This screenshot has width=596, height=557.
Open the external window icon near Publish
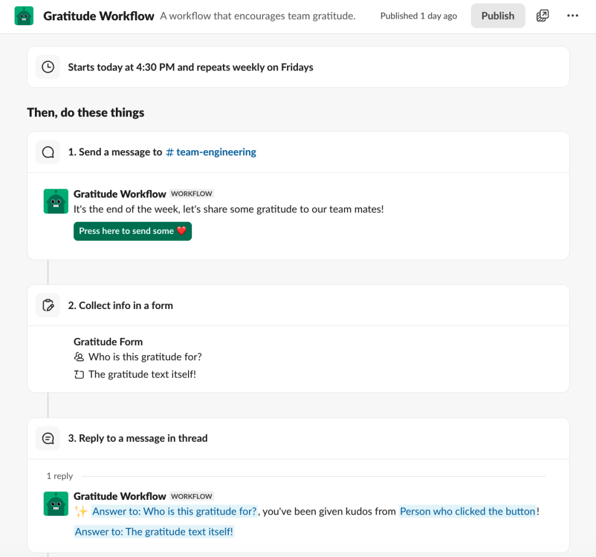pos(542,16)
